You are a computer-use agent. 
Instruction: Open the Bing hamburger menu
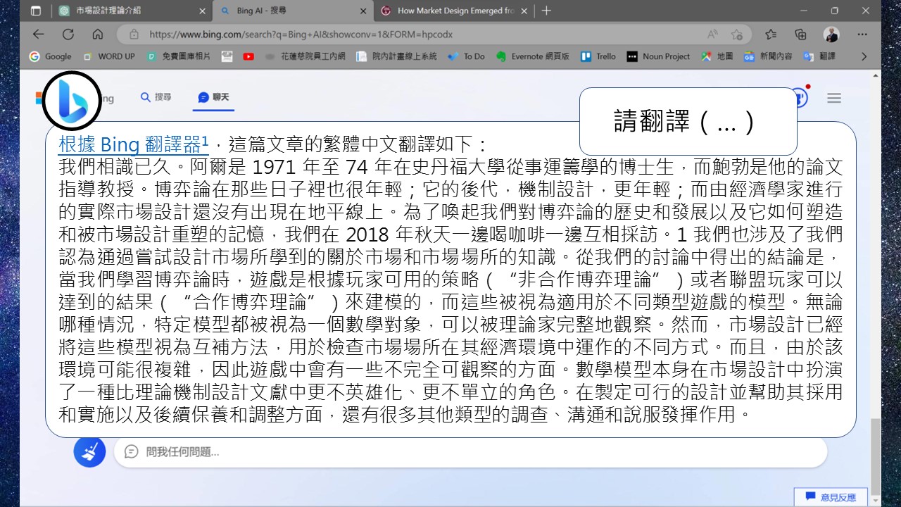coord(834,99)
